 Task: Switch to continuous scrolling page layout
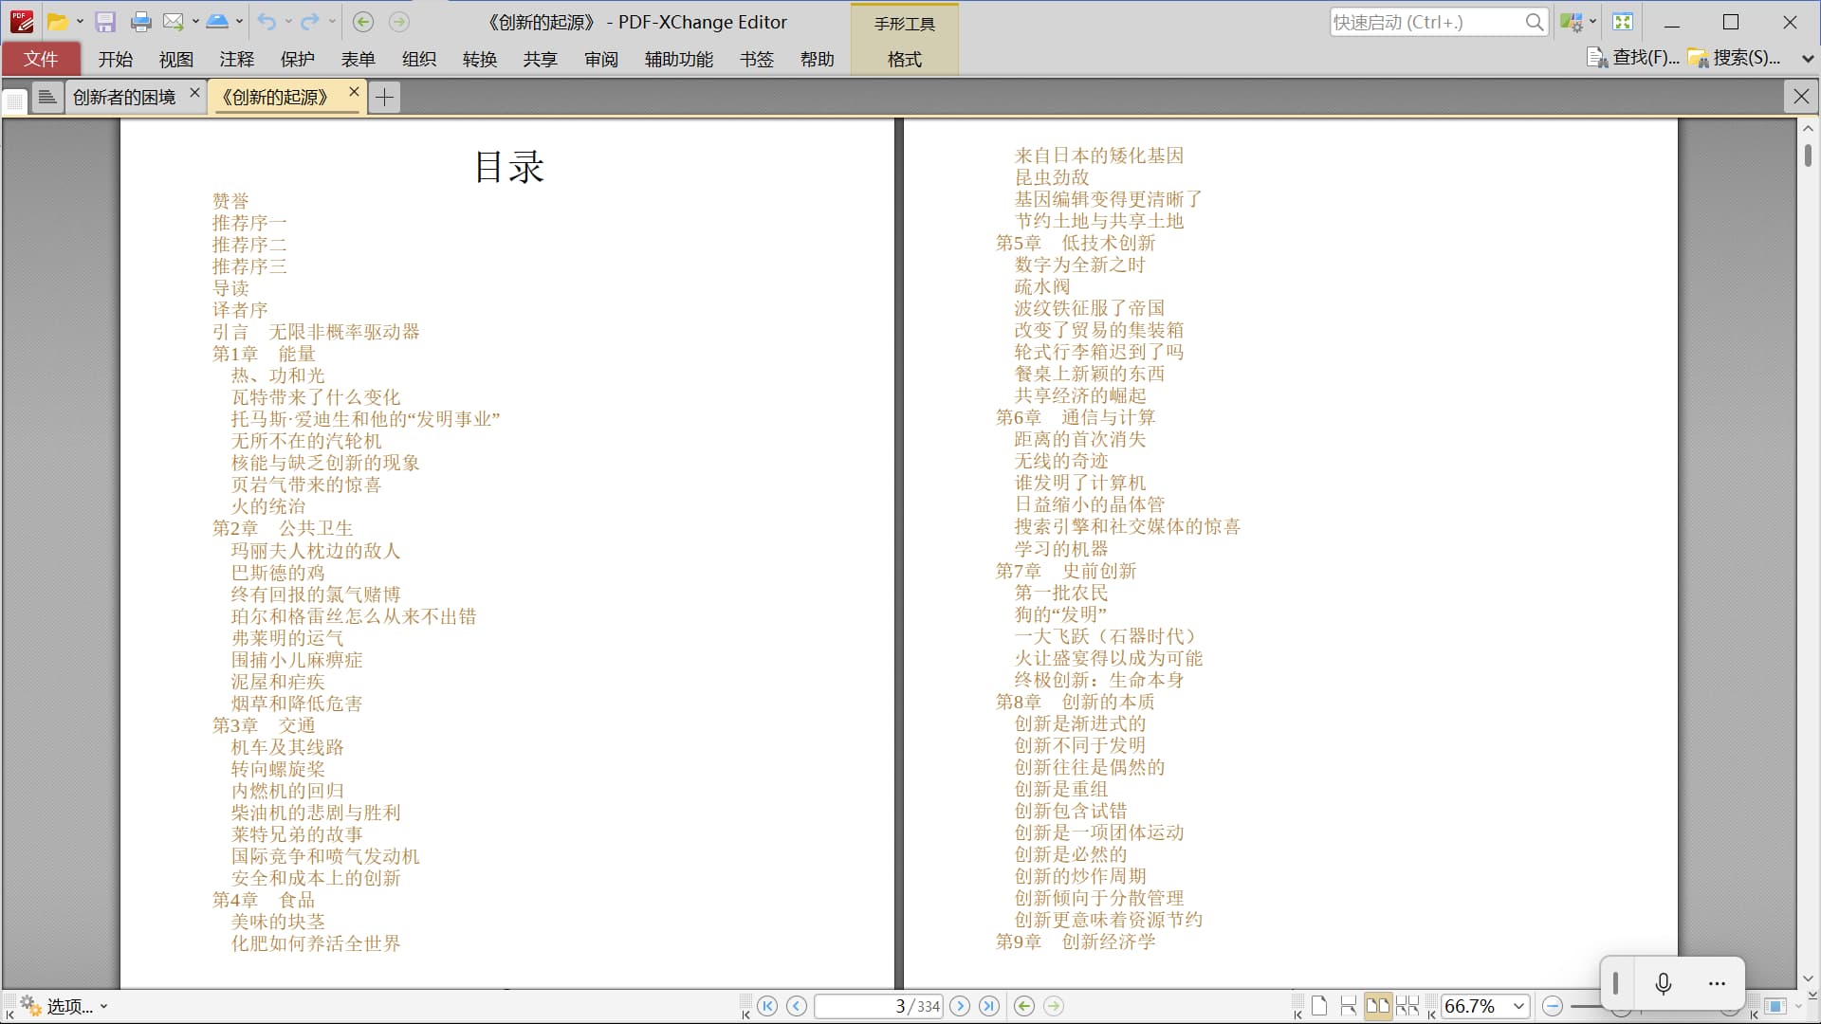pyautogui.click(x=1348, y=1006)
